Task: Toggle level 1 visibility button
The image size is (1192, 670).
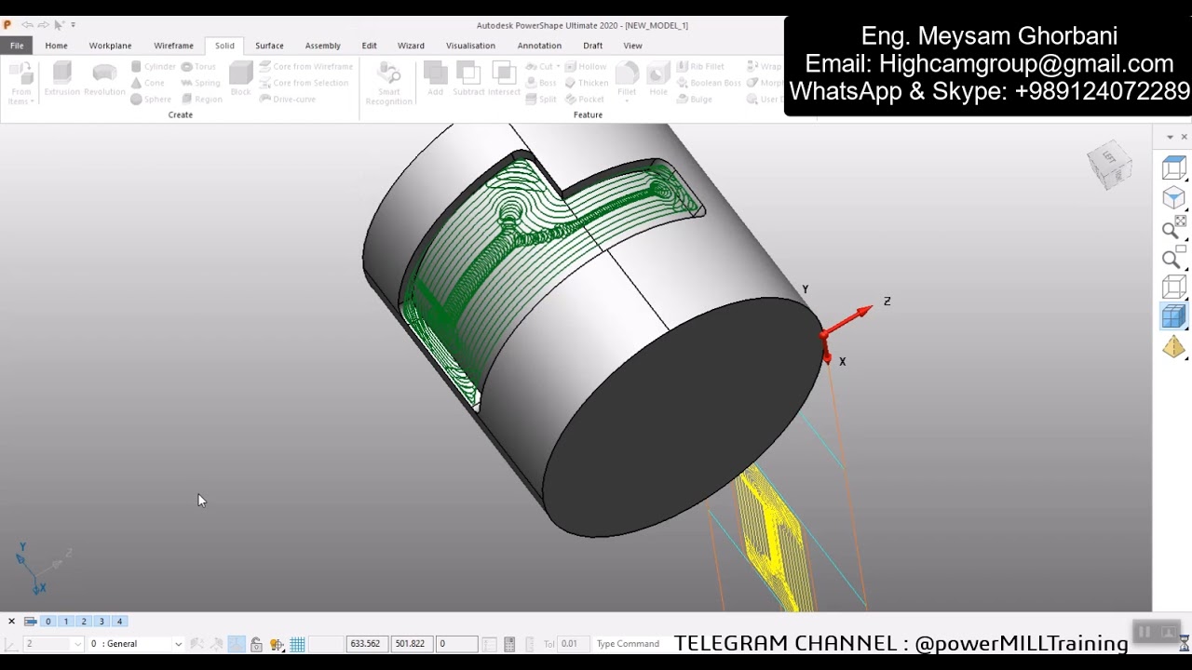Action: pos(65,621)
